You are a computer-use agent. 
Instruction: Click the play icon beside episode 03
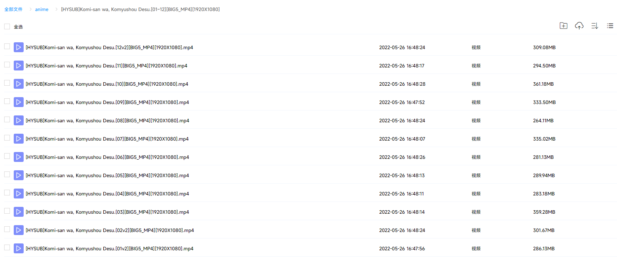point(18,212)
